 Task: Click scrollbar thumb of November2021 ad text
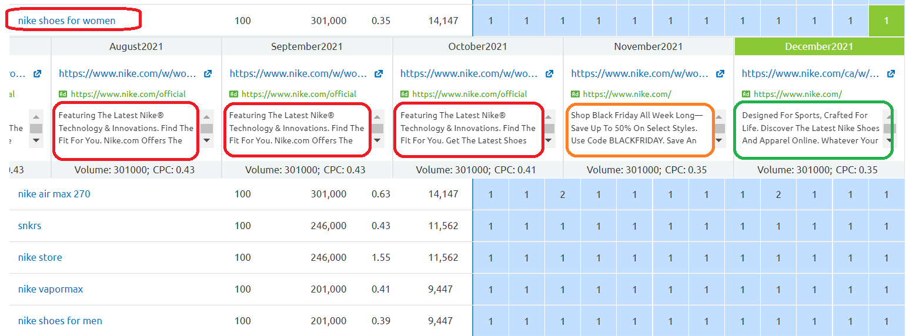[719, 129]
